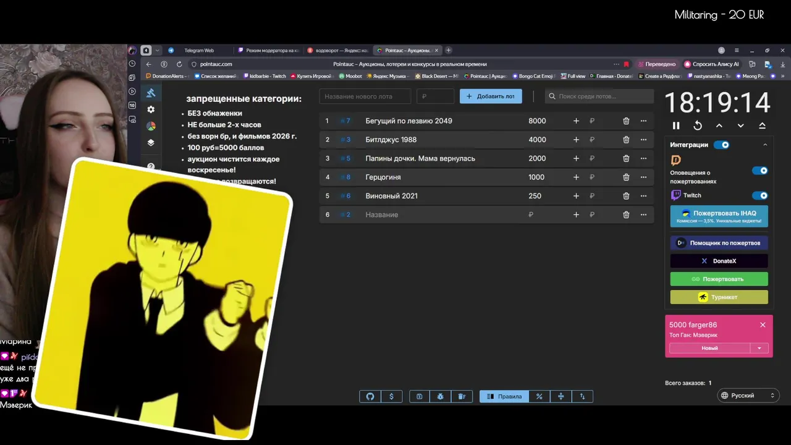
Task: Switch to the Режим модератора tab
Action: [x=269, y=50]
